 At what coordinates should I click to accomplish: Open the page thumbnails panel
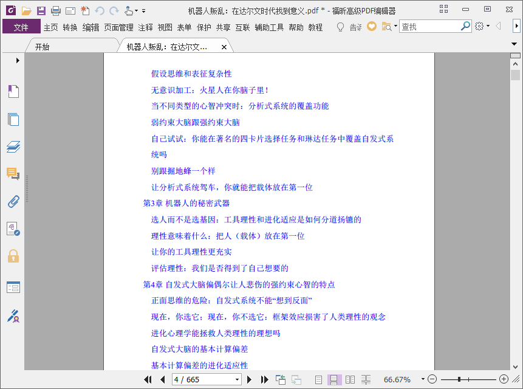(x=13, y=119)
